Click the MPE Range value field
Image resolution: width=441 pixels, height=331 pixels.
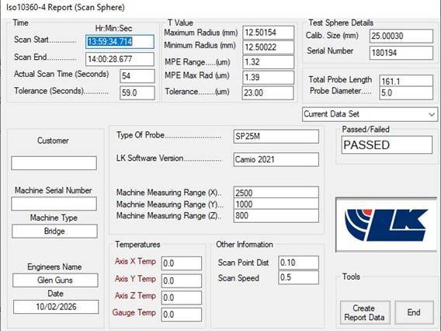click(268, 62)
